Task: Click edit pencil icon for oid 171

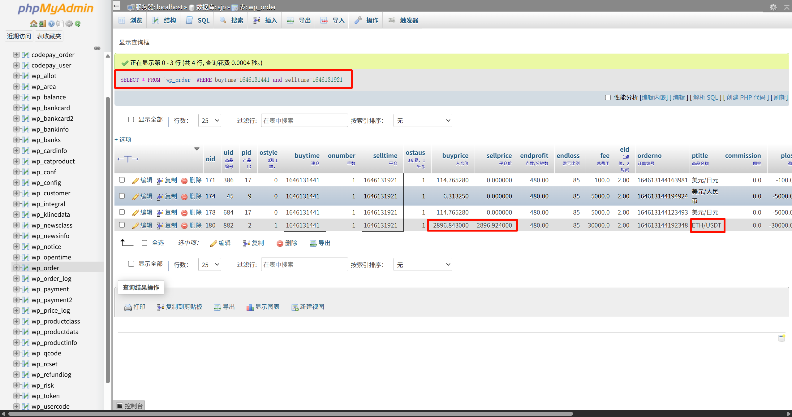Action: 135,180
